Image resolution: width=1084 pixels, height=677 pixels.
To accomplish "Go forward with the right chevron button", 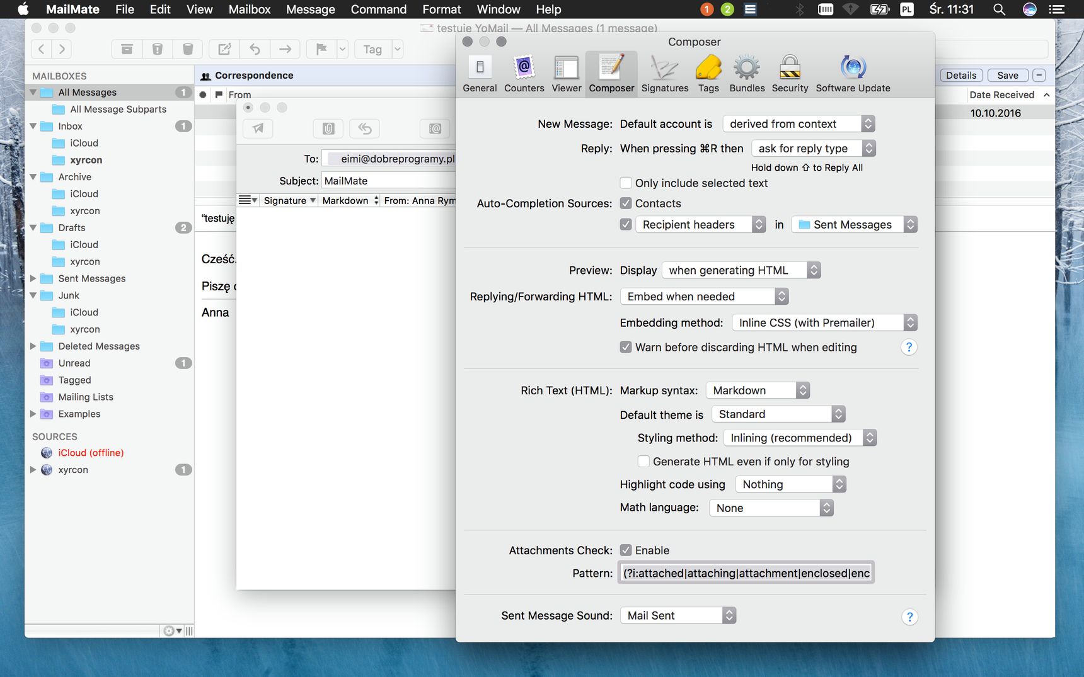I will point(61,49).
